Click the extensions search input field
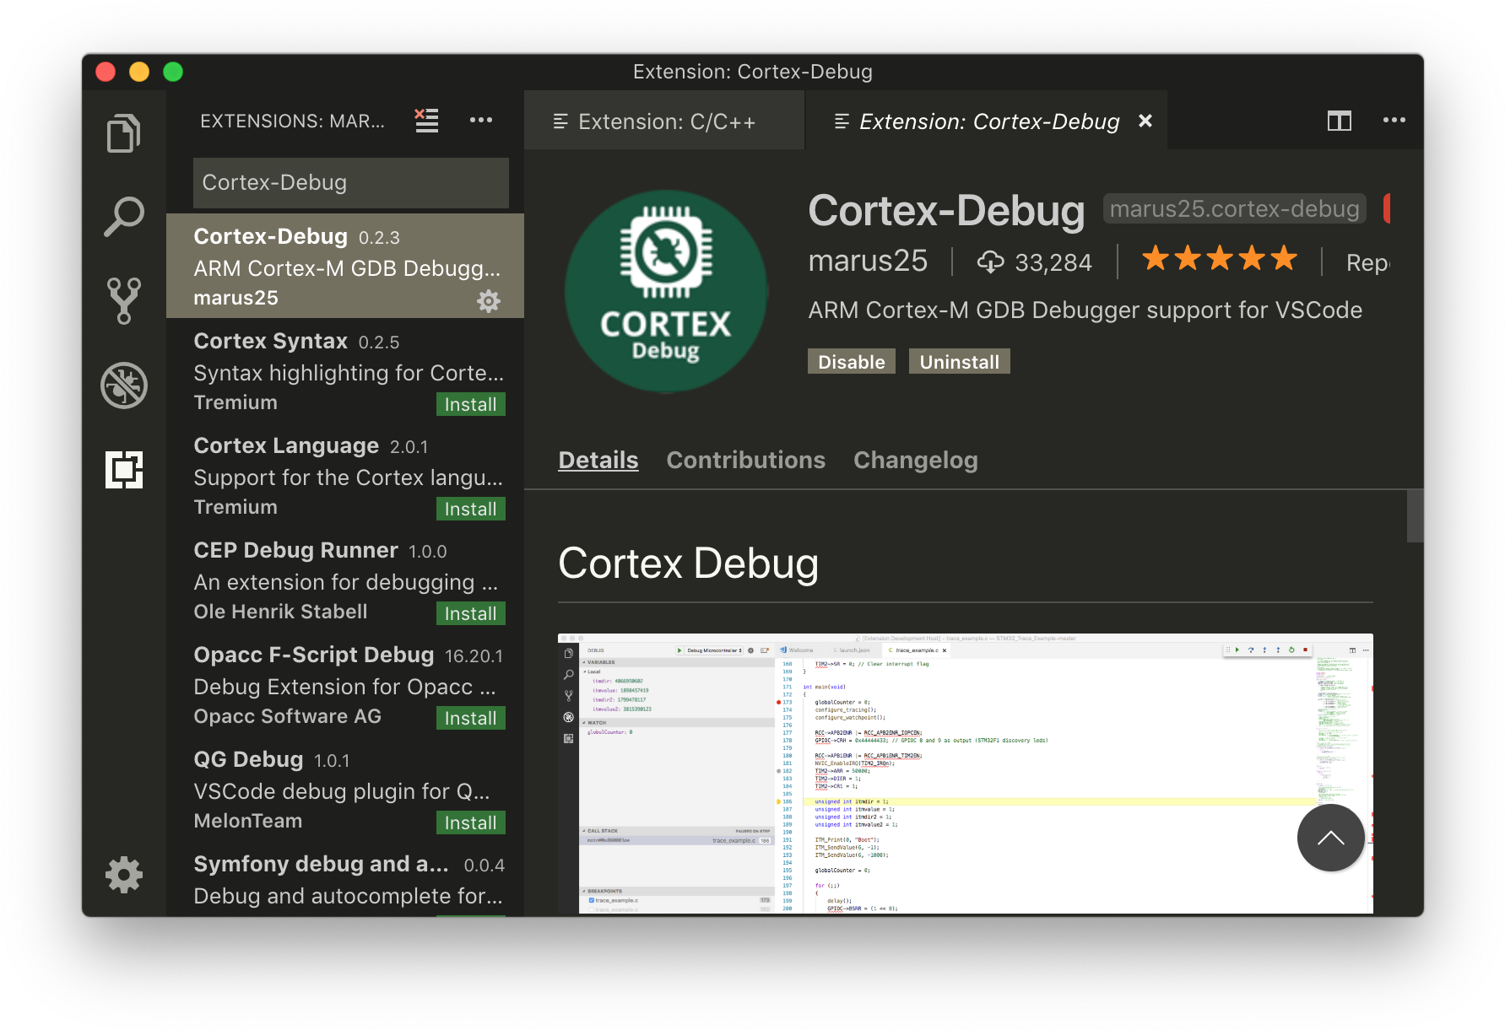The image size is (1505, 1030). point(350,183)
